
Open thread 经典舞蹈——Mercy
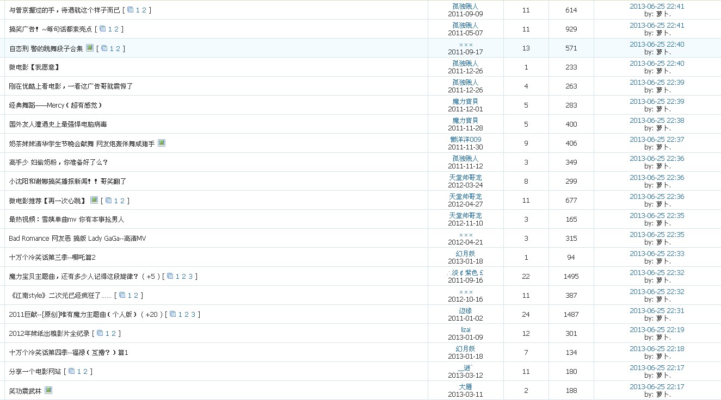click(x=56, y=105)
